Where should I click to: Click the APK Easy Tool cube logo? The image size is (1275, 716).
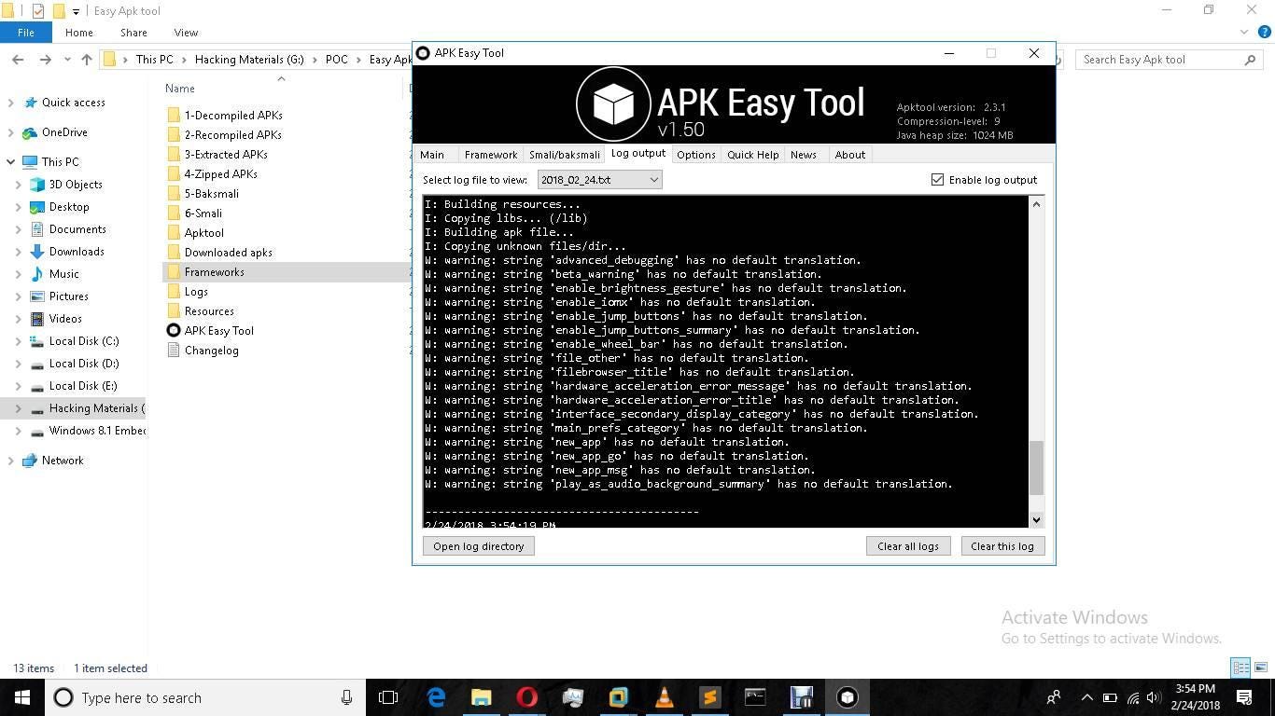(613, 103)
